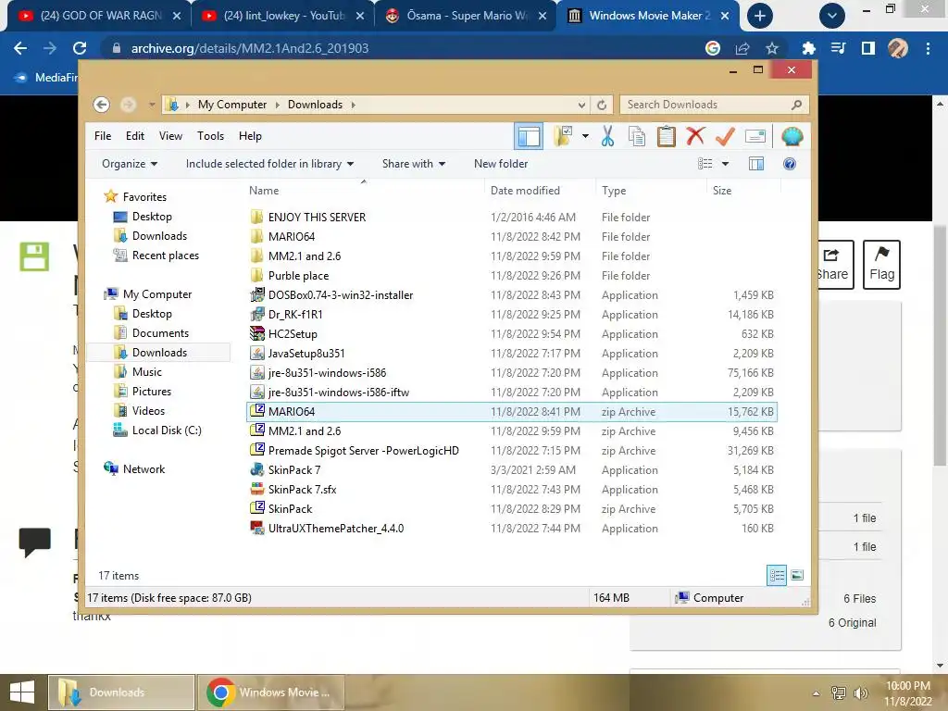
Task: Click the Copy icon in Explorer toolbar
Action: (637, 136)
